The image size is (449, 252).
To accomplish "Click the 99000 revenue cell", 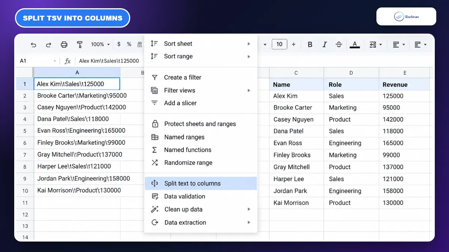I will tap(404, 155).
